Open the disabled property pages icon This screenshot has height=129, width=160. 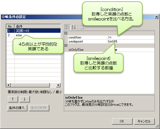81,27
